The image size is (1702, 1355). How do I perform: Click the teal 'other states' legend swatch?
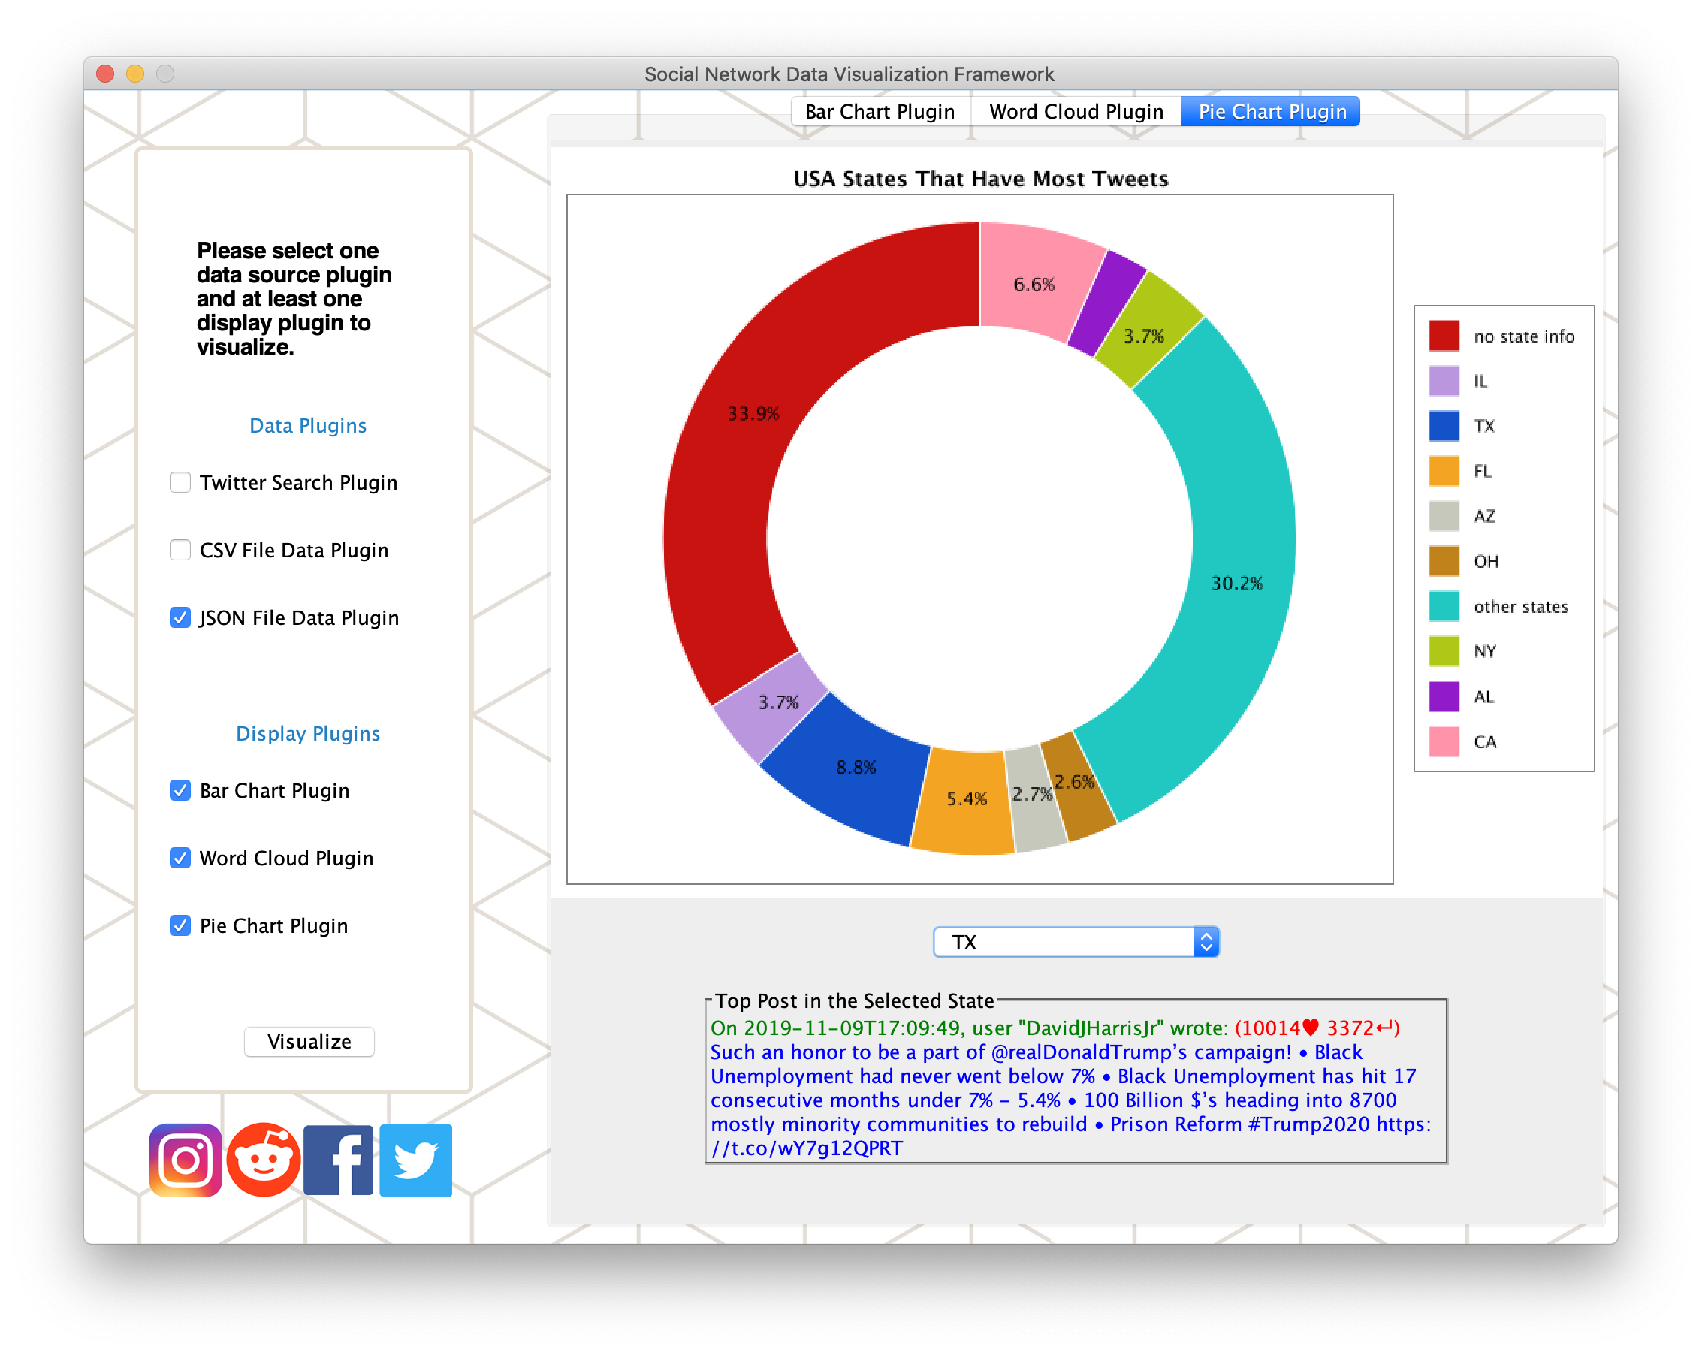(1443, 606)
